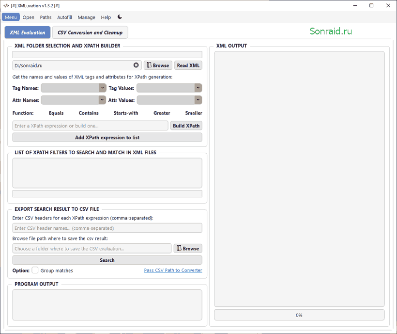The image size is (397, 334).
Task: Focus the XPath expression input field
Action: point(90,126)
